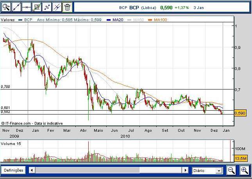The height and width of the screenshot is (179, 252).
Task: Click the zoom in magnifier at bottom right
Action: click(245, 170)
